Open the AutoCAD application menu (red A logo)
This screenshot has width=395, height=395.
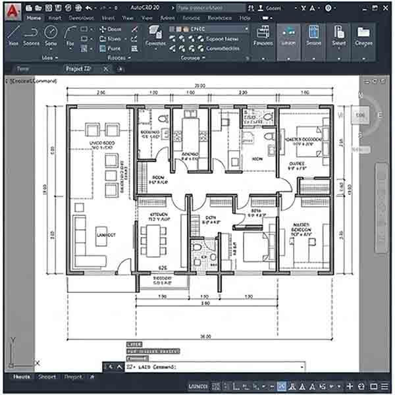13,11
